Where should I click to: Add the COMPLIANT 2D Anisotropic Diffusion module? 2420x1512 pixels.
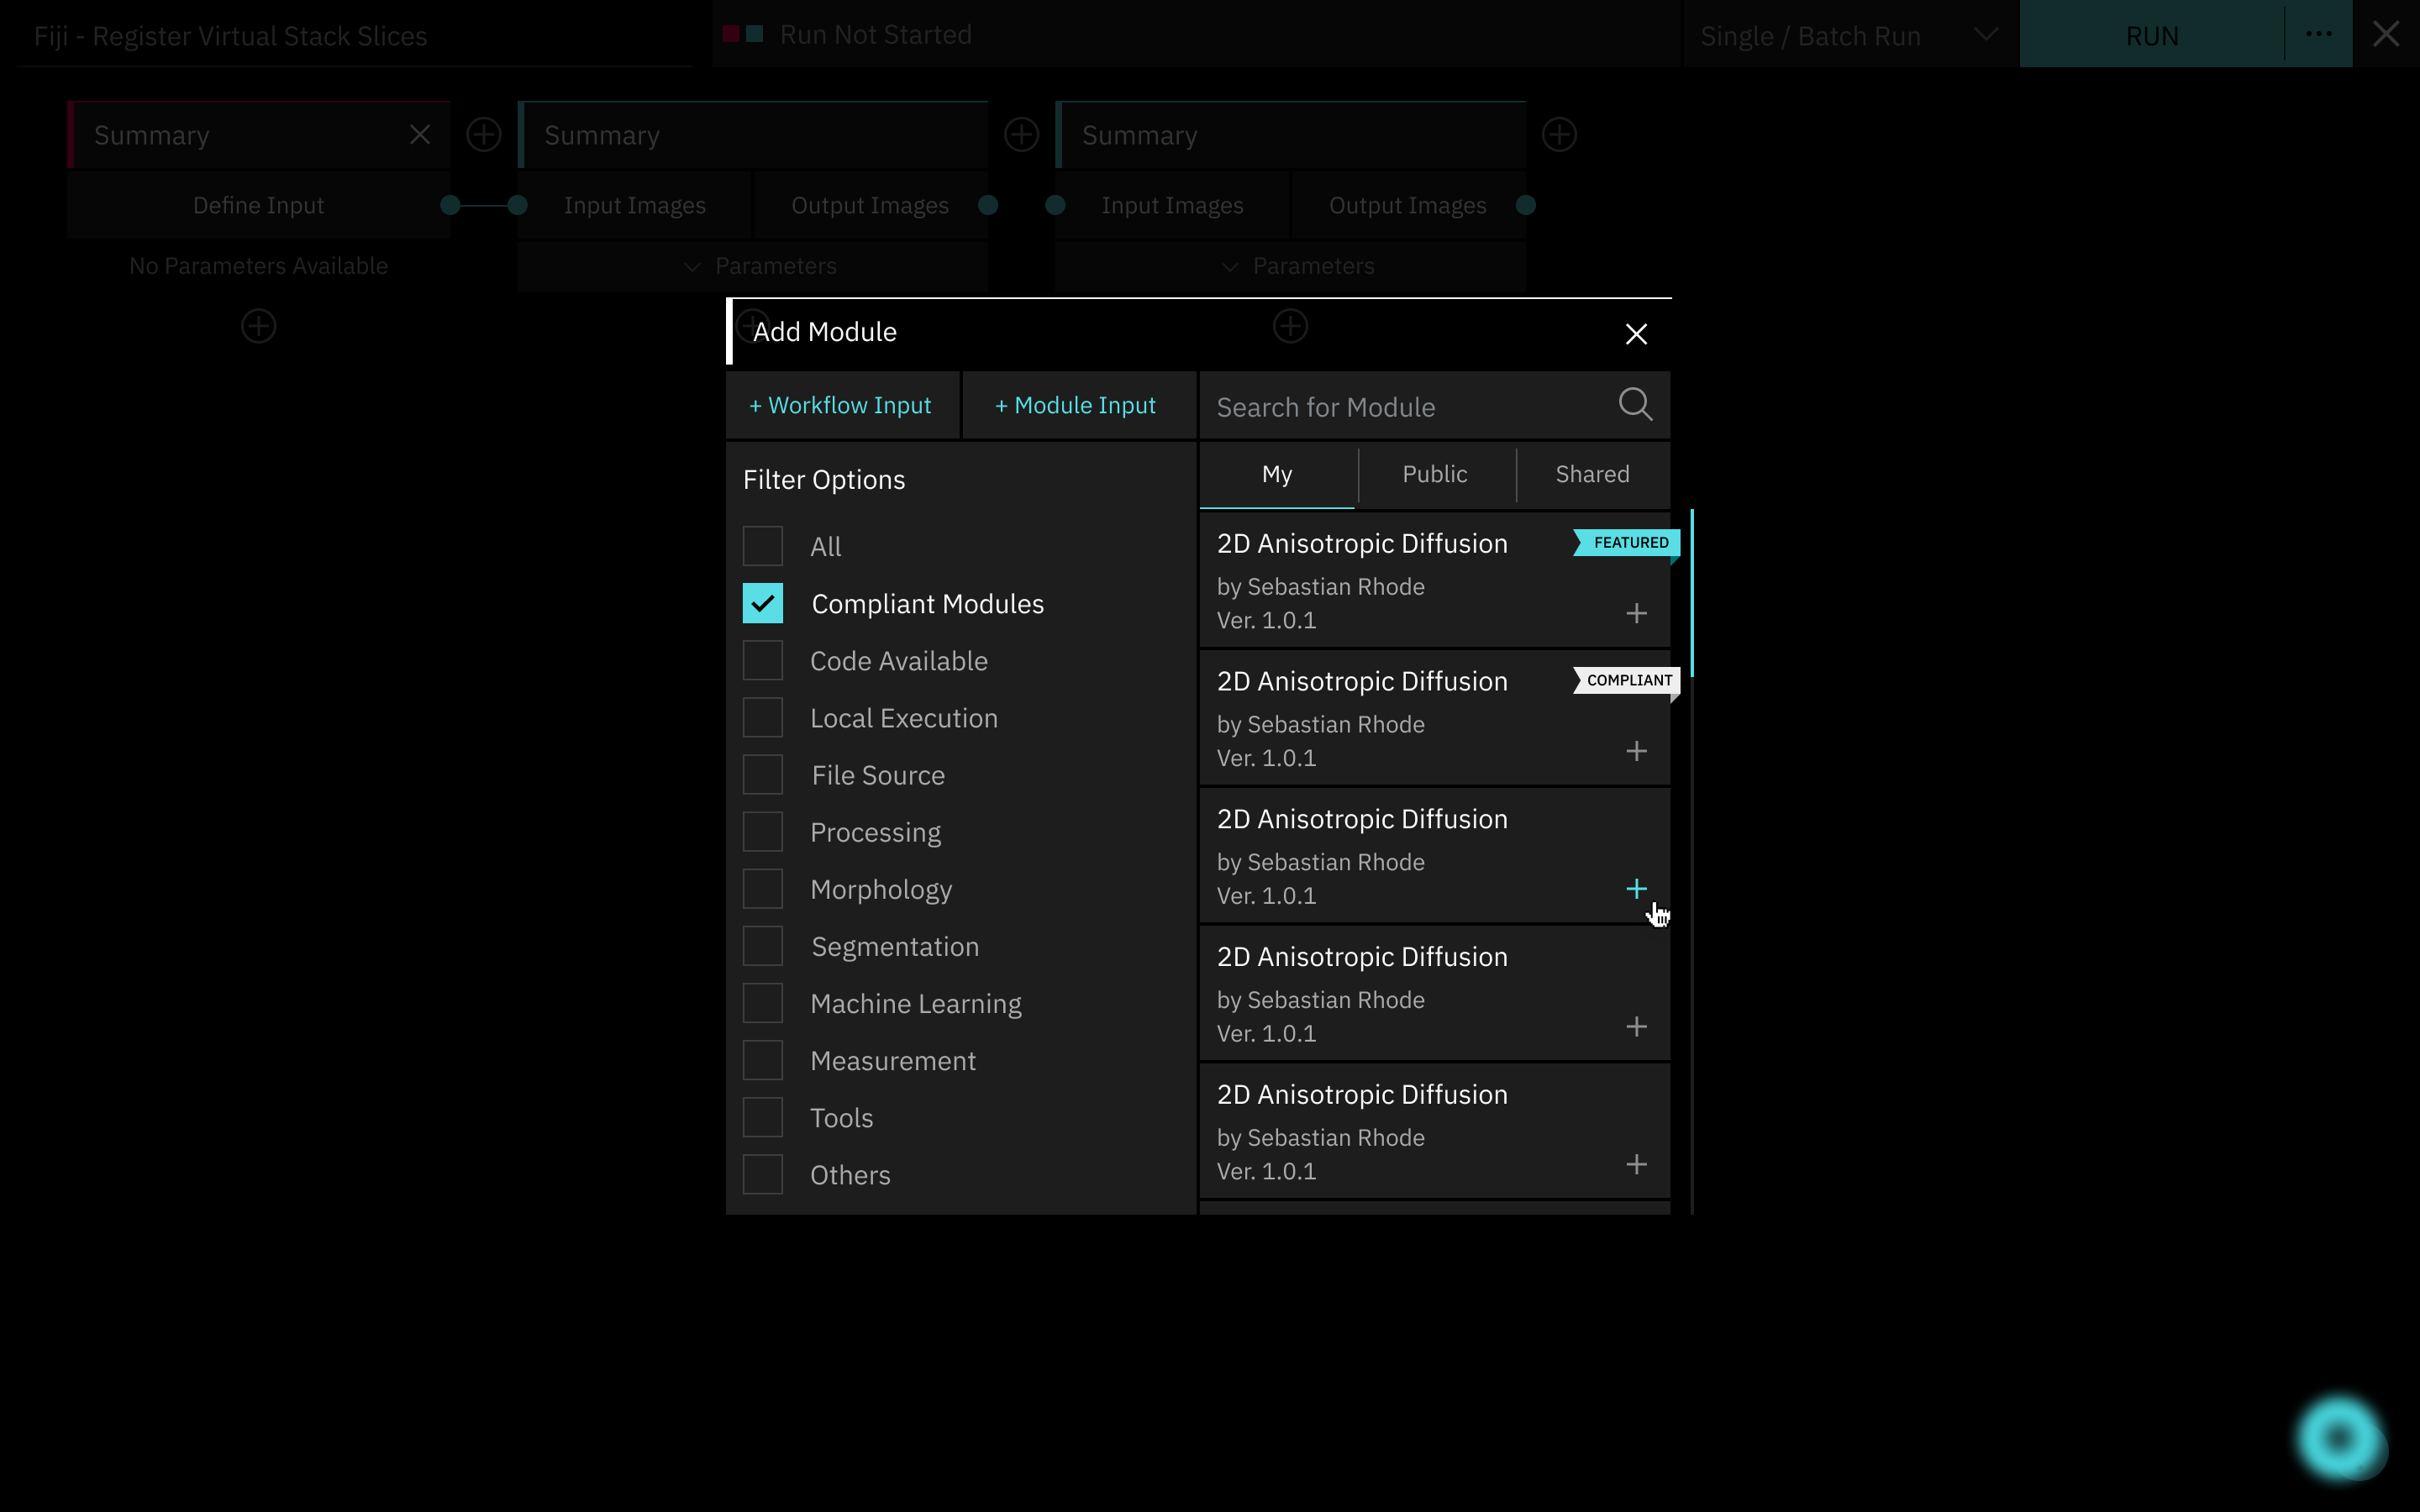pos(1636,751)
